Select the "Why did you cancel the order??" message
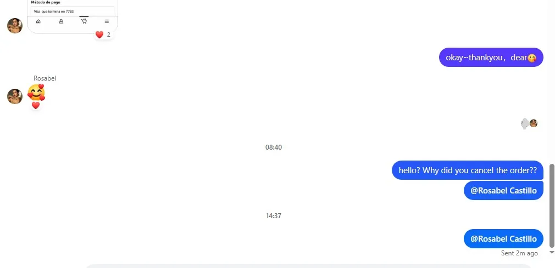 pos(467,170)
